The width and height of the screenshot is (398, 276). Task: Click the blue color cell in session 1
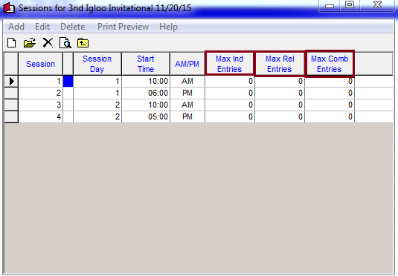point(68,82)
